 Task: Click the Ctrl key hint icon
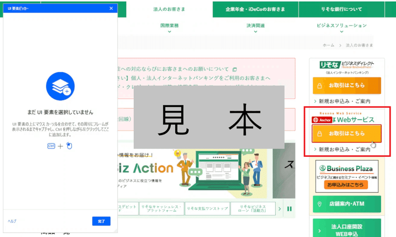pos(51,146)
